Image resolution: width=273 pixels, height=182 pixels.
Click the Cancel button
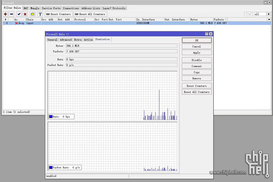[197, 46]
